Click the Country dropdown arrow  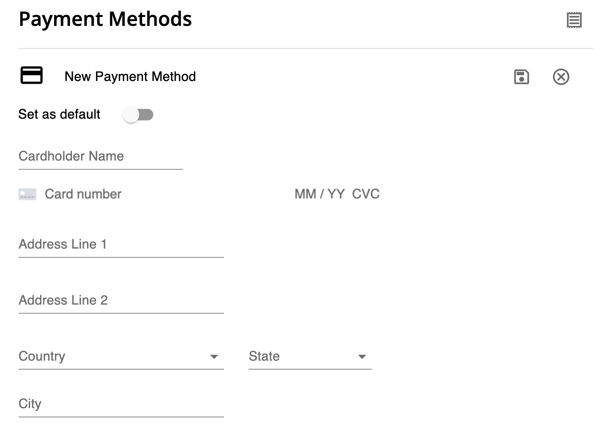click(x=214, y=357)
